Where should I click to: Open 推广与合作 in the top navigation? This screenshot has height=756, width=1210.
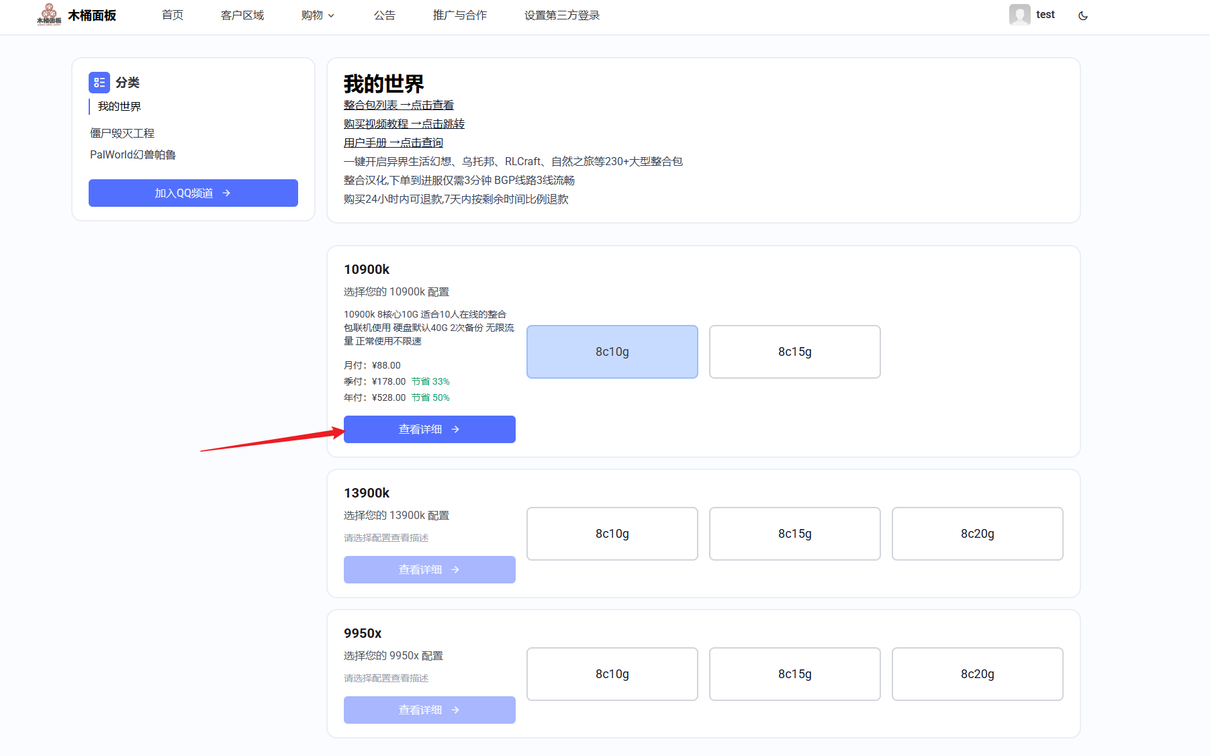(x=460, y=15)
